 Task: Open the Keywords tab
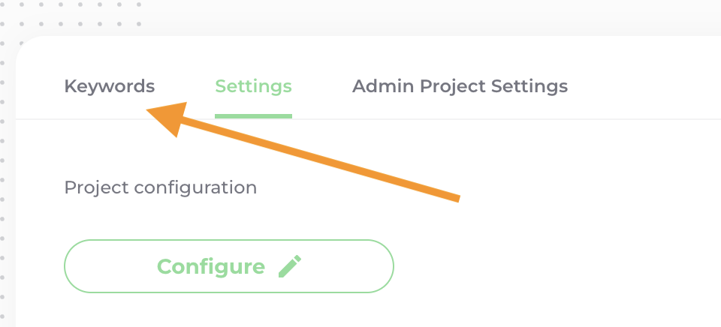click(110, 86)
